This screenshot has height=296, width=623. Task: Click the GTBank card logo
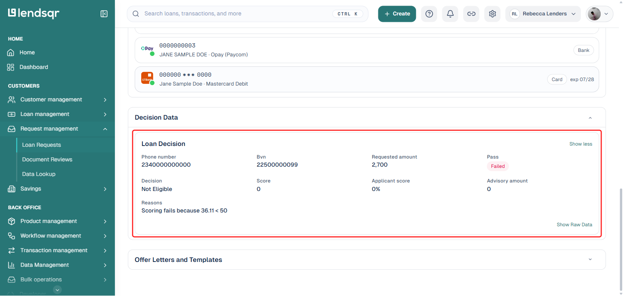point(147,78)
